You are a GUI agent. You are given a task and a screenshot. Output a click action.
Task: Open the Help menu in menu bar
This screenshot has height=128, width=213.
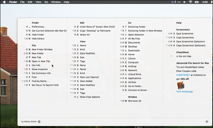[x=67, y=2]
